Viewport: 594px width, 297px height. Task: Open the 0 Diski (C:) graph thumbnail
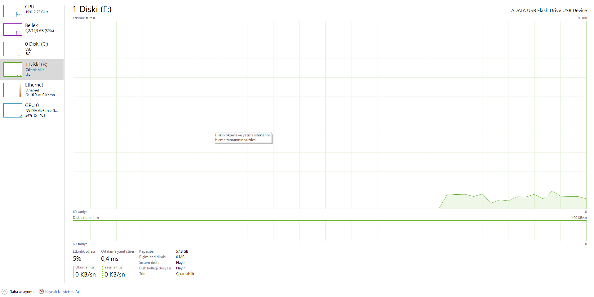coord(13,49)
